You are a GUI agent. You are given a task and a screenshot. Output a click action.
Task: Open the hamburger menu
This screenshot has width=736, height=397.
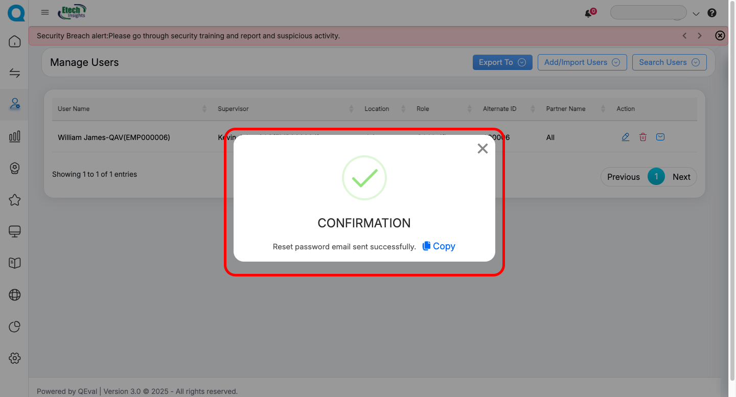click(45, 13)
